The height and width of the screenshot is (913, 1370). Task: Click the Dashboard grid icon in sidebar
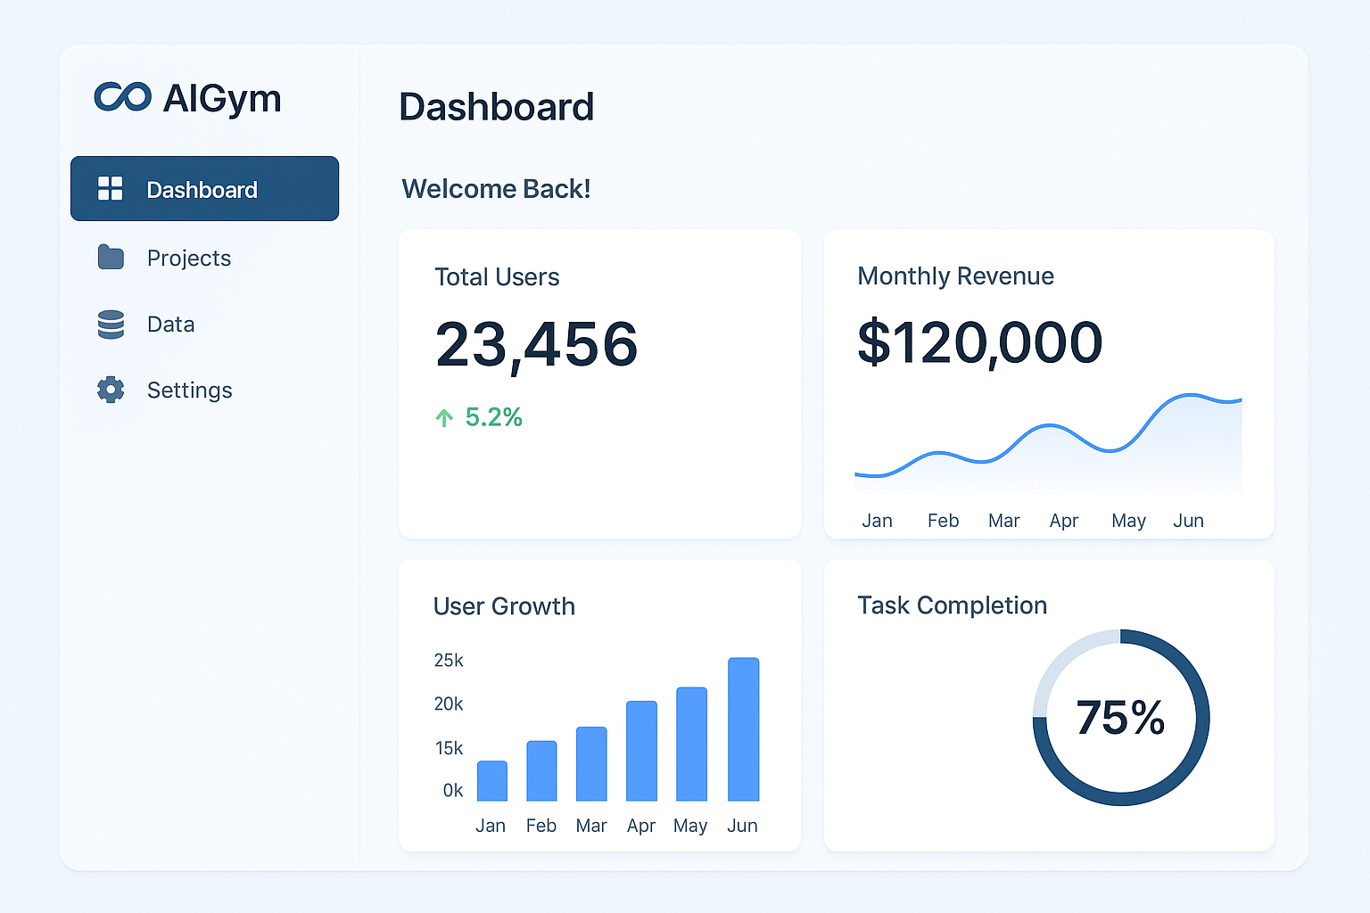click(111, 188)
